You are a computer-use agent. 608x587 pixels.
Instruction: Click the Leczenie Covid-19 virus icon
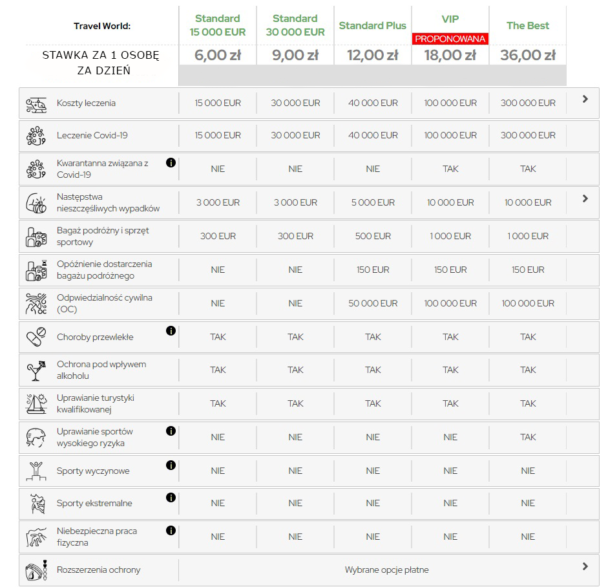tap(36, 136)
